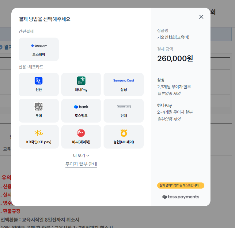Screen dimensions: 235x228
Task: Click the KB star logo icon
Action: (x=39, y=133)
